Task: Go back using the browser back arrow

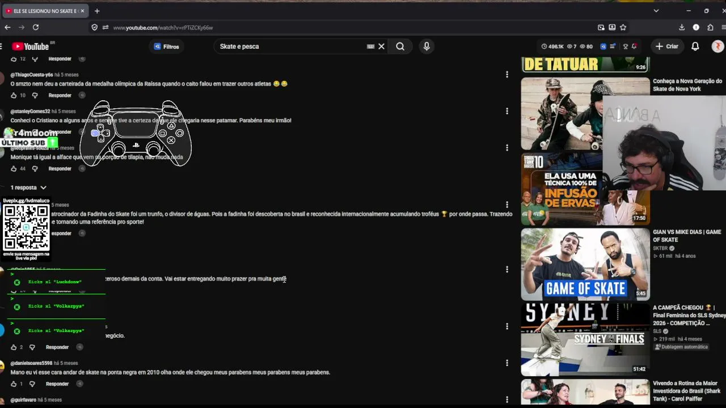Action: 7,27
